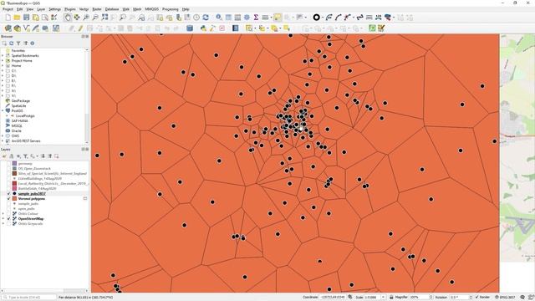Enable the Orbis Greyscale layer checkbox
The width and height of the screenshot is (535, 301).
[x=9, y=224]
